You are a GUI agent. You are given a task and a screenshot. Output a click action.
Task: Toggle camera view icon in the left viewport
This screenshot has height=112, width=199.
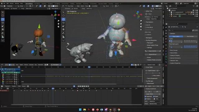[x=58, y=27]
